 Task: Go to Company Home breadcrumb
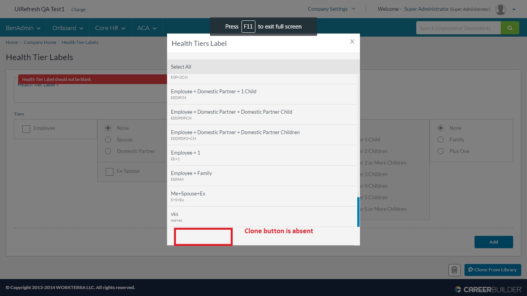coord(40,42)
